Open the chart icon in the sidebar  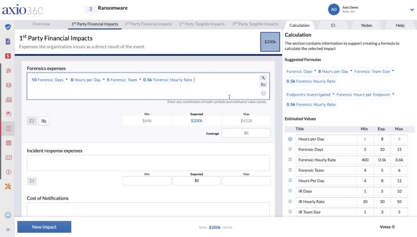(9, 100)
